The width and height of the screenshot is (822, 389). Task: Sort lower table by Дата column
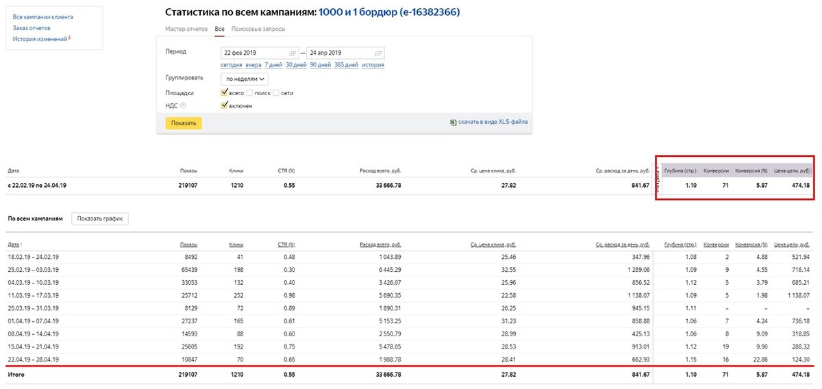(x=14, y=244)
